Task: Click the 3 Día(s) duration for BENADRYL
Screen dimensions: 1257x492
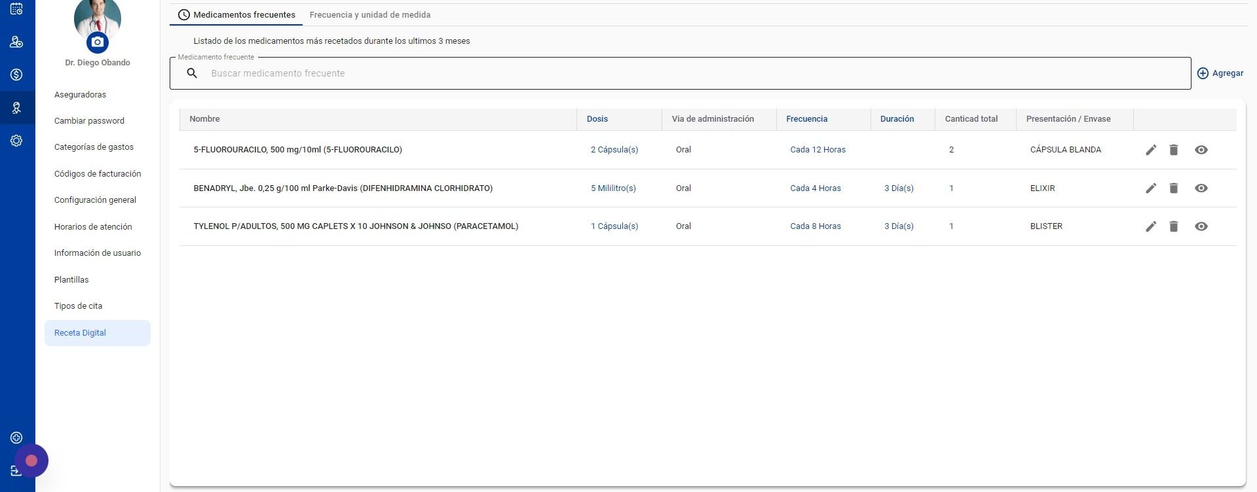Action: point(899,188)
